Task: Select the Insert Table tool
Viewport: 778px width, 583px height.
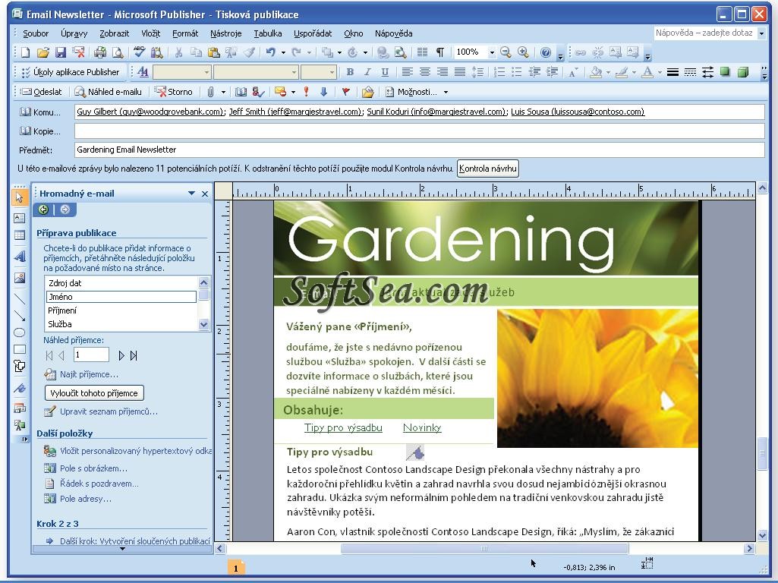Action: click(x=20, y=236)
